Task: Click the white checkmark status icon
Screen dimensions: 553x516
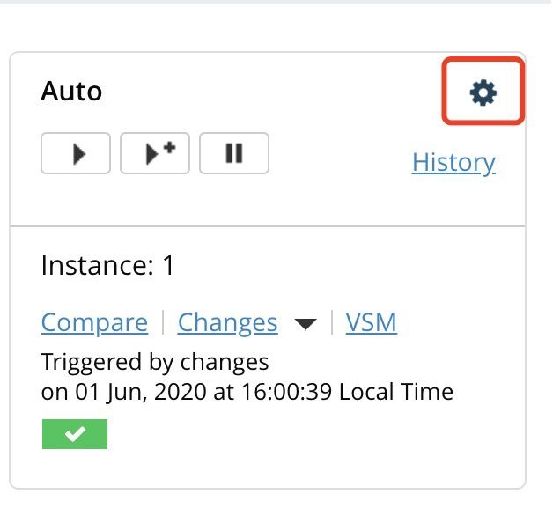Action: point(75,434)
